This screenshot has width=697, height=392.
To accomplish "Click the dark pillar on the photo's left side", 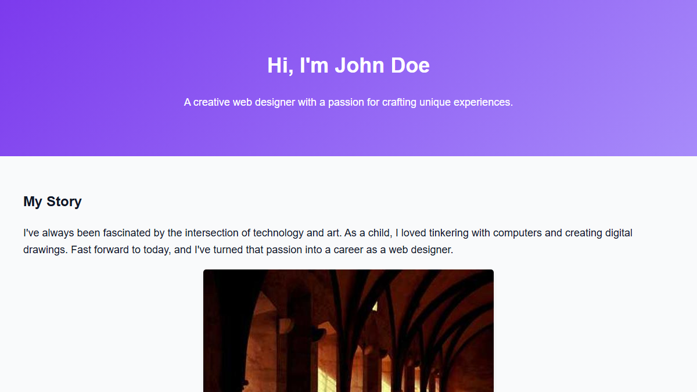I will pos(227,337).
